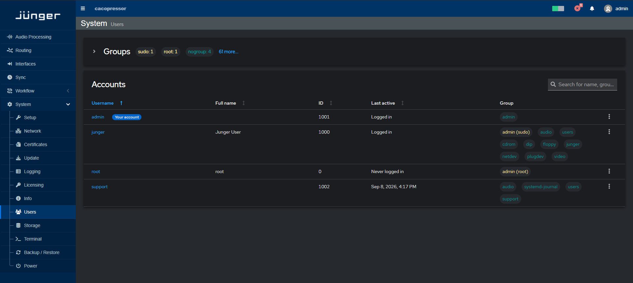Expand the Workflow submenu arrow
This screenshot has width=633, height=283.
(x=68, y=91)
